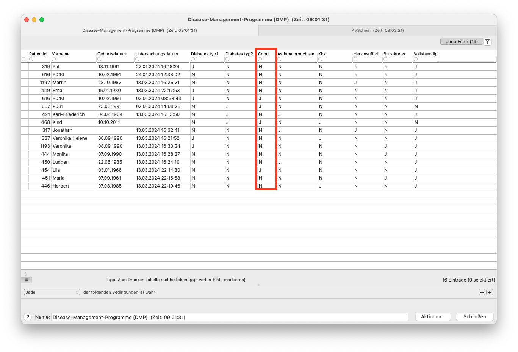Add condition with the plus button
This screenshot has height=352, width=518.
490,292
